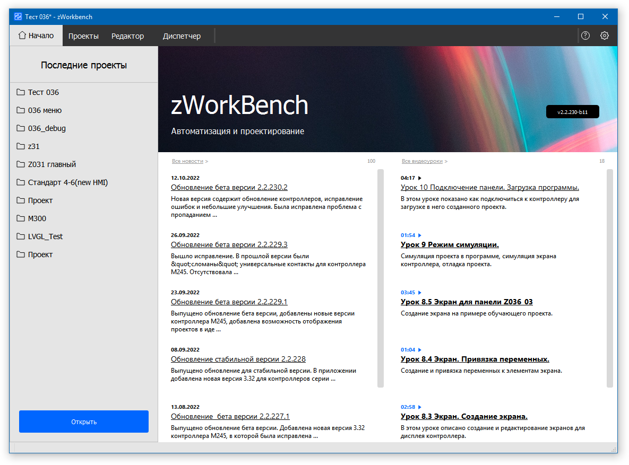Click the zWorkbench app icon in title bar
The height and width of the screenshot is (465, 629).
[x=18, y=16]
